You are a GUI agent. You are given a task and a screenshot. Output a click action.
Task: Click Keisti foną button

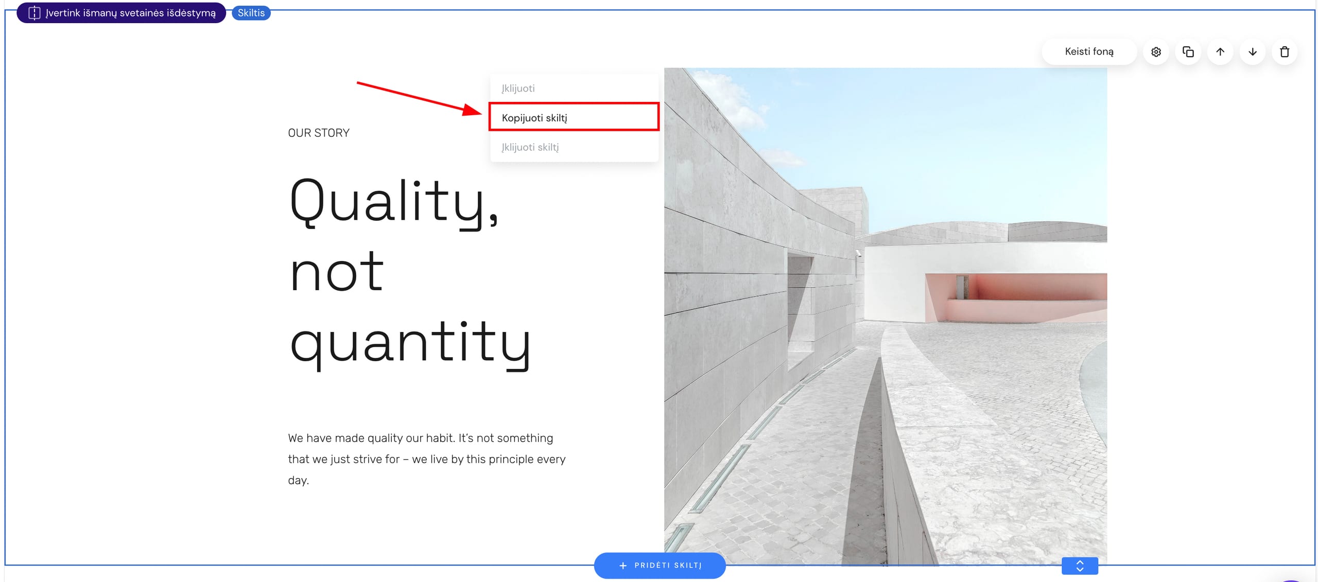pyautogui.click(x=1089, y=52)
